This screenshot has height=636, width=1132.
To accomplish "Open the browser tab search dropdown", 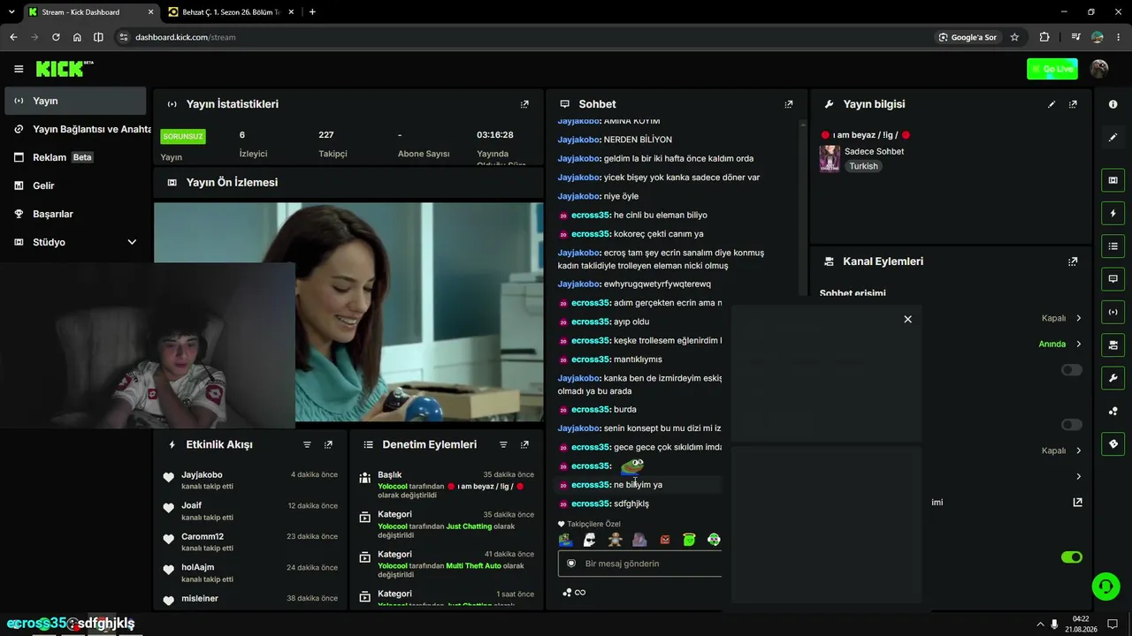I will (x=11, y=12).
